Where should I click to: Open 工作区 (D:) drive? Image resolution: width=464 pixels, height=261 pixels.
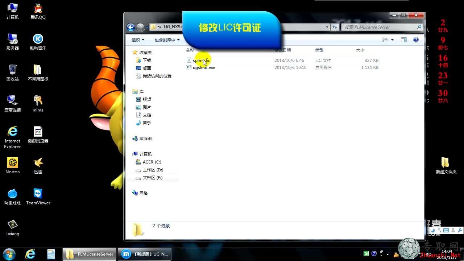(153, 170)
